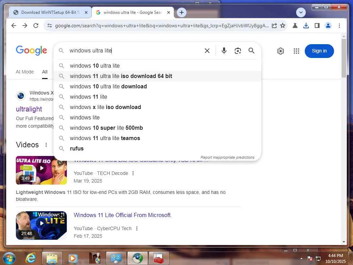Switch to the Download WinNTSetup tab
This screenshot has width=353, height=265.
tap(50, 12)
